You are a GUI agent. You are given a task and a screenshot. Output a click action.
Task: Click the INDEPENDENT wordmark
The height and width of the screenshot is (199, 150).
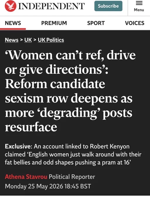(51, 6)
